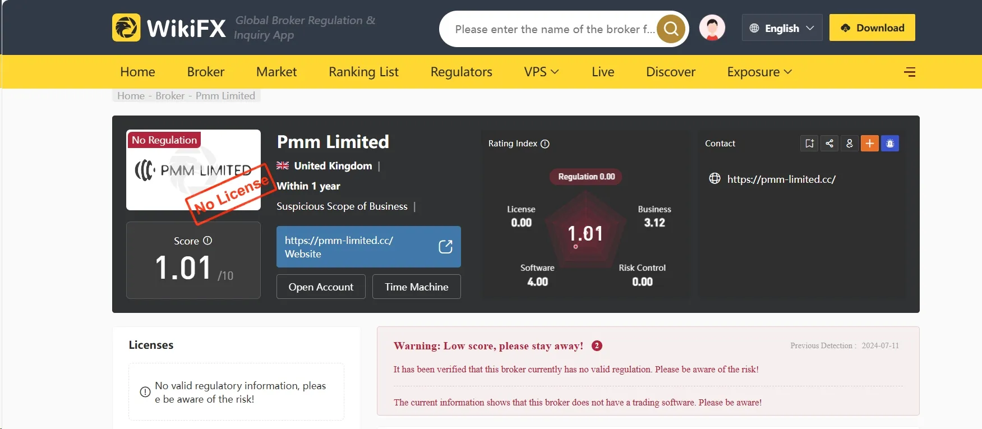Expand the Exposure menu dropdown
Screen dimensions: 982x429
(759, 72)
